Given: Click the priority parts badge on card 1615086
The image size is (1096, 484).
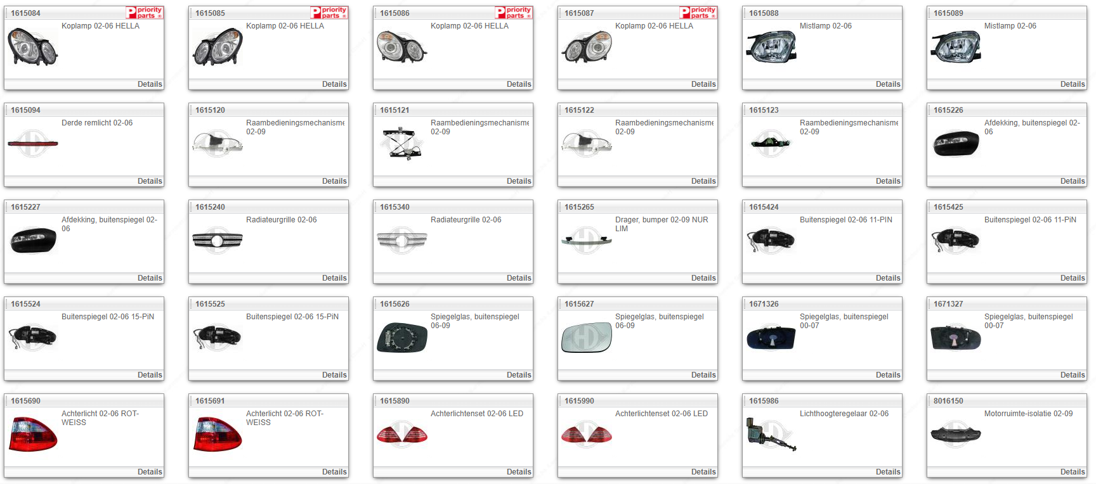Looking at the screenshot, I should [514, 12].
